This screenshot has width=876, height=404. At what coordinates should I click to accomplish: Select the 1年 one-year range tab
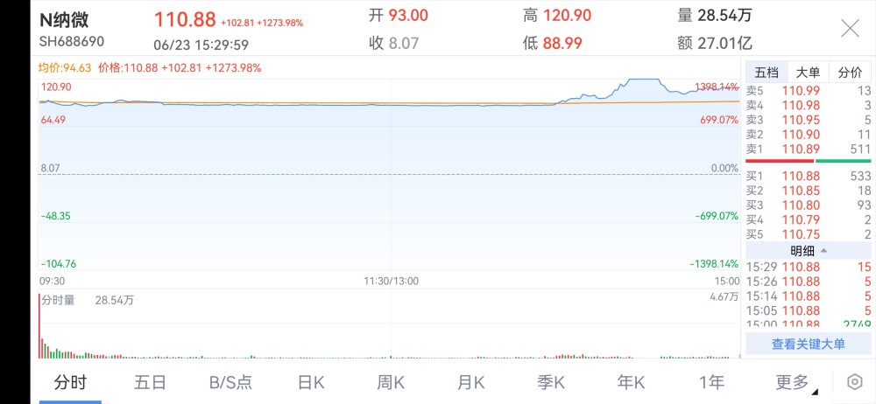point(711,382)
